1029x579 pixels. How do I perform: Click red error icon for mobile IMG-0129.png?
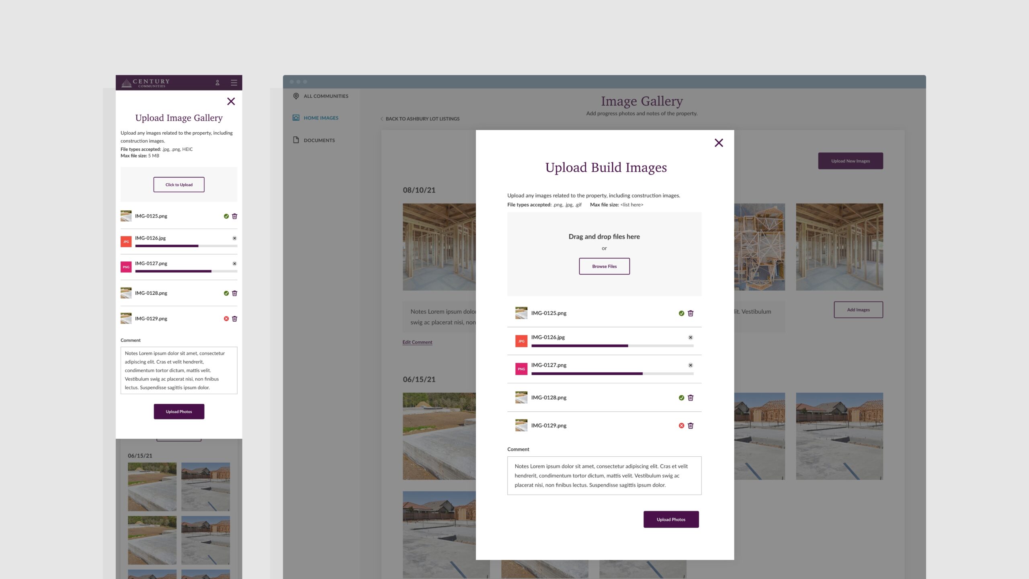[226, 318]
